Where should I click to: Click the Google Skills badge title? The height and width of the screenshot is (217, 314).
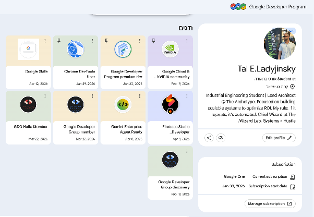tap(37, 71)
